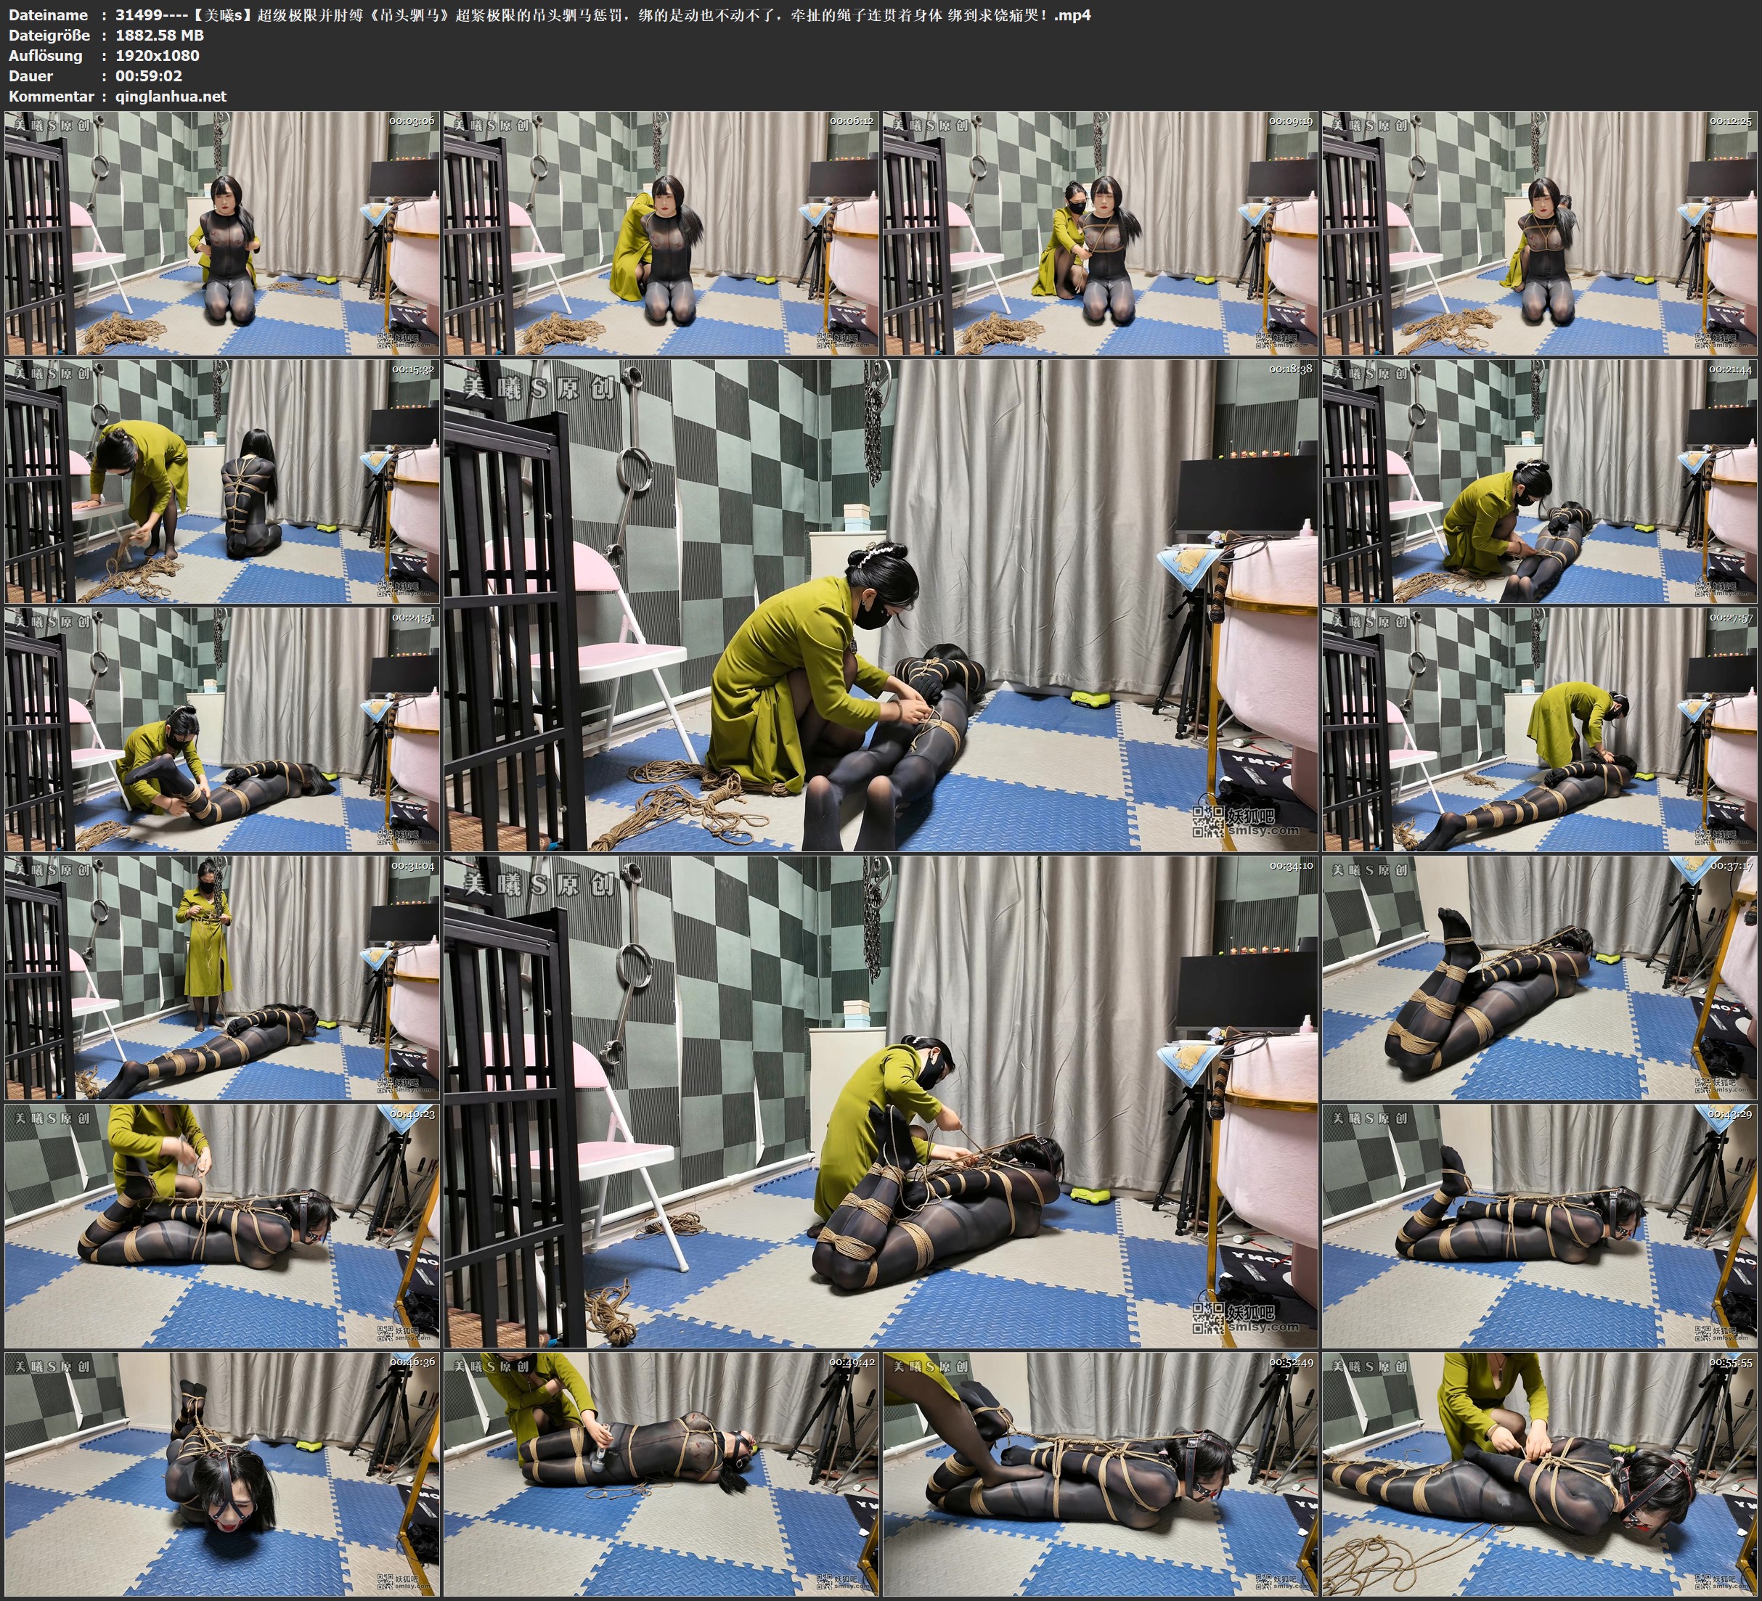
Task: Select the thumbnail timestamped 00:06:12
Action: pos(661,234)
